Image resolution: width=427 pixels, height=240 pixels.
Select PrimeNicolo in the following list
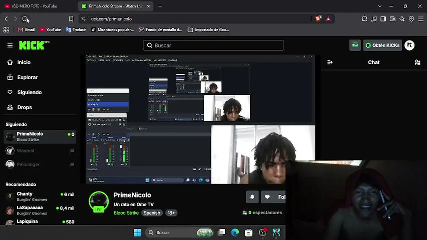(40, 137)
